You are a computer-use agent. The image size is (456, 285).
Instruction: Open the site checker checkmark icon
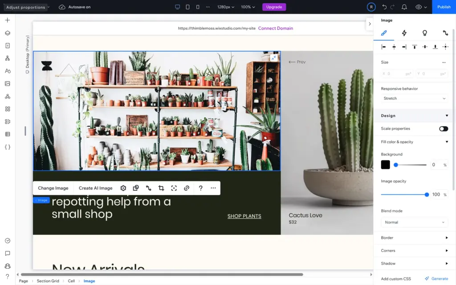point(8,240)
